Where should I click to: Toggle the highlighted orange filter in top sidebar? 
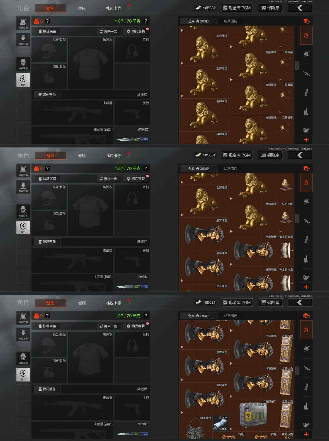306,35
